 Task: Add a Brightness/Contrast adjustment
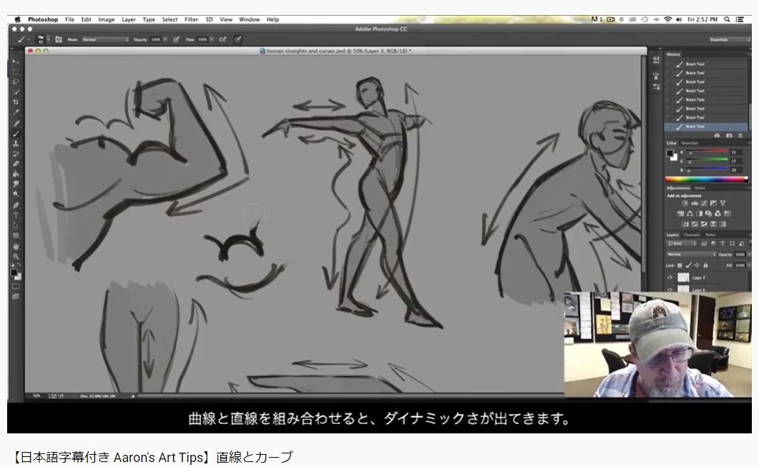(685, 204)
